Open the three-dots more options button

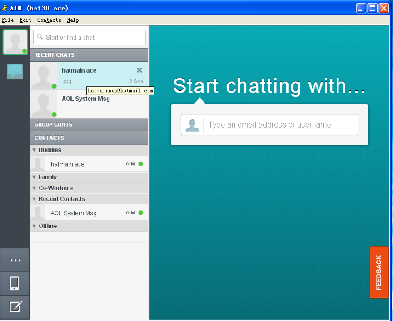pyautogui.click(x=15, y=260)
